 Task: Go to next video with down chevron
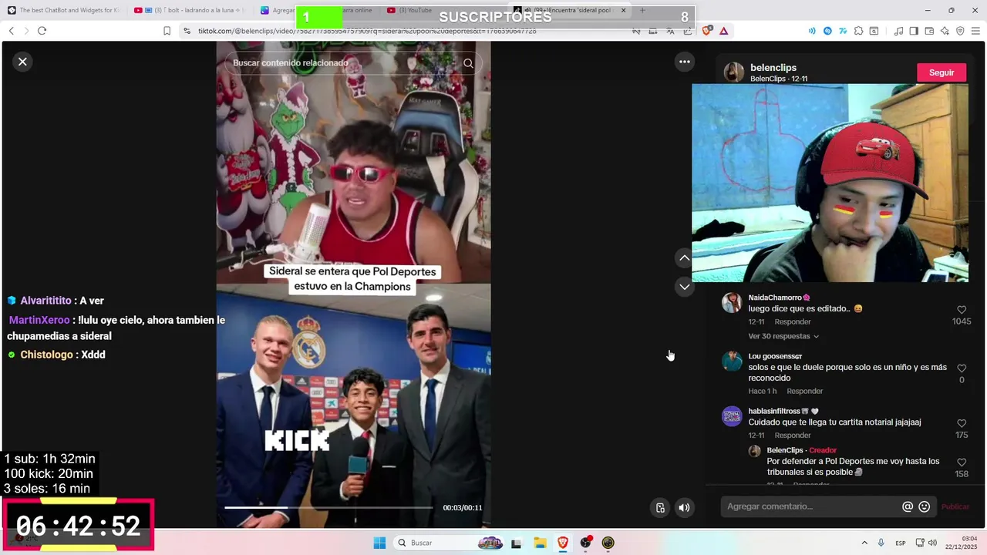pyautogui.click(x=684, y=287)
